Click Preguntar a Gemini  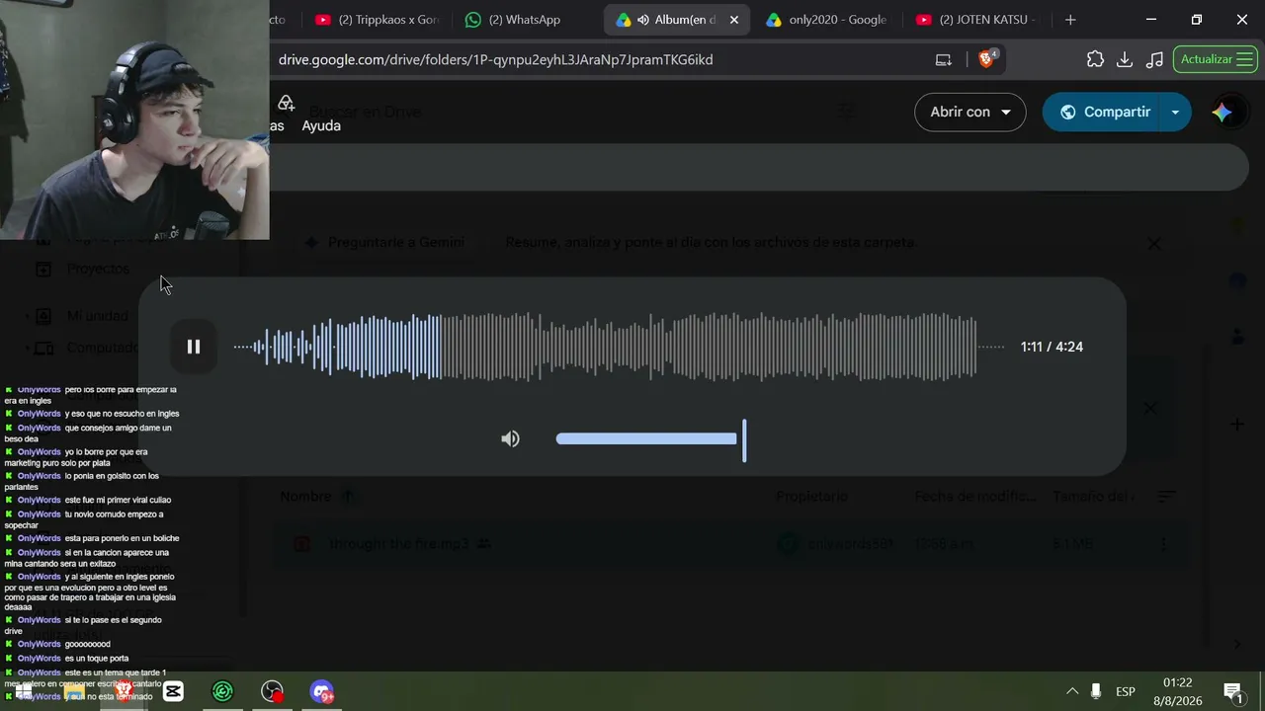pos(385,242)
